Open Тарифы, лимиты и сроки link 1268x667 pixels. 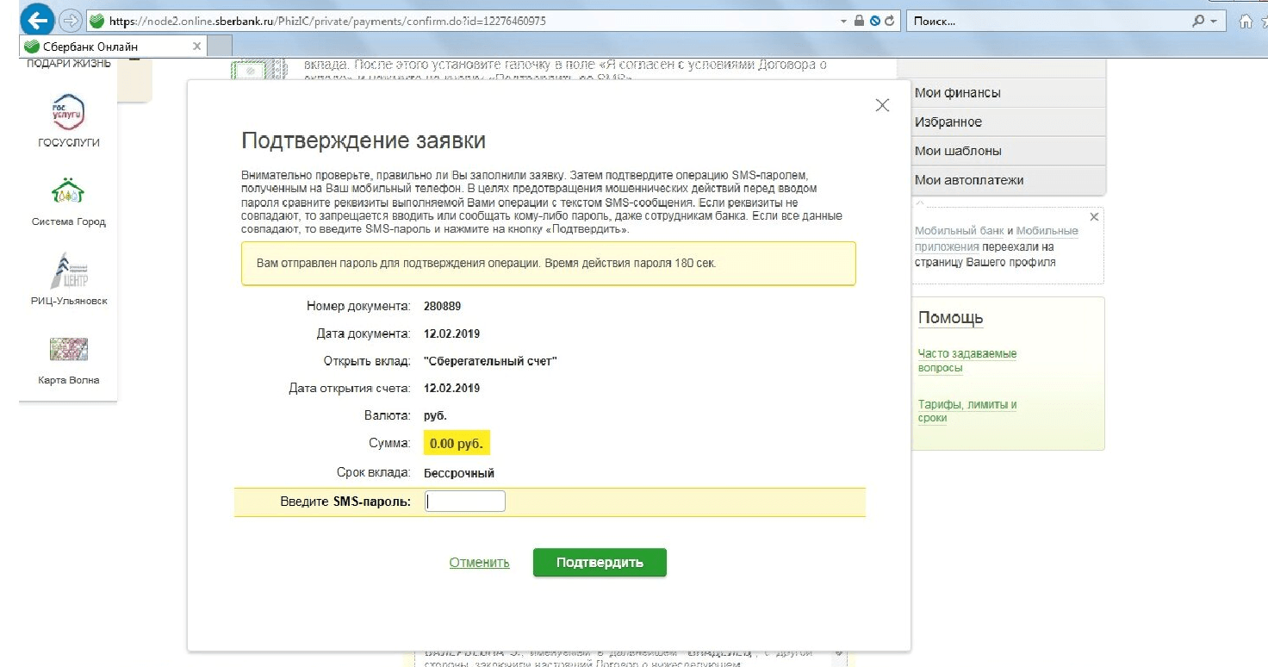click(x=967, y=411)
